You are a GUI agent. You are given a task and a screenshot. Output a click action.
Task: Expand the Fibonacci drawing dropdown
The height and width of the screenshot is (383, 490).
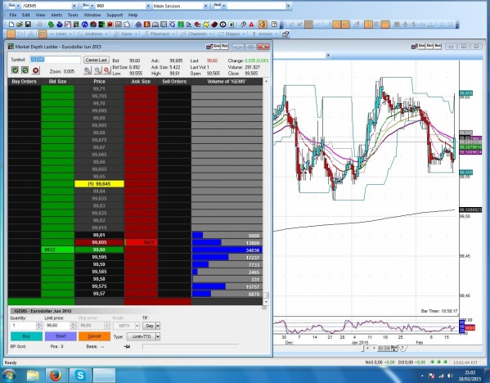[x=173, y=34]
